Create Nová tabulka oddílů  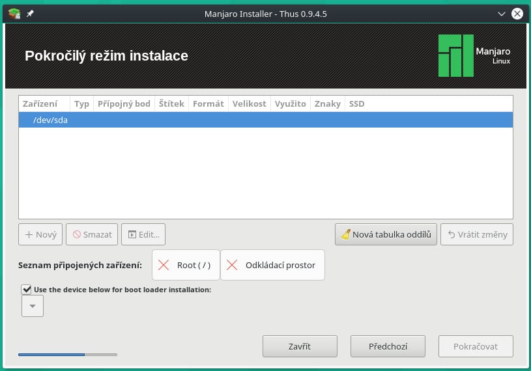386,234
